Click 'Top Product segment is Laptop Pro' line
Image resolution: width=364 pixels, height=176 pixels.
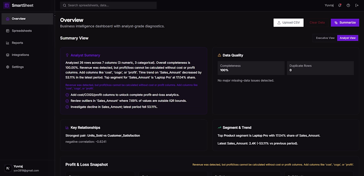(x=269, y=135)
